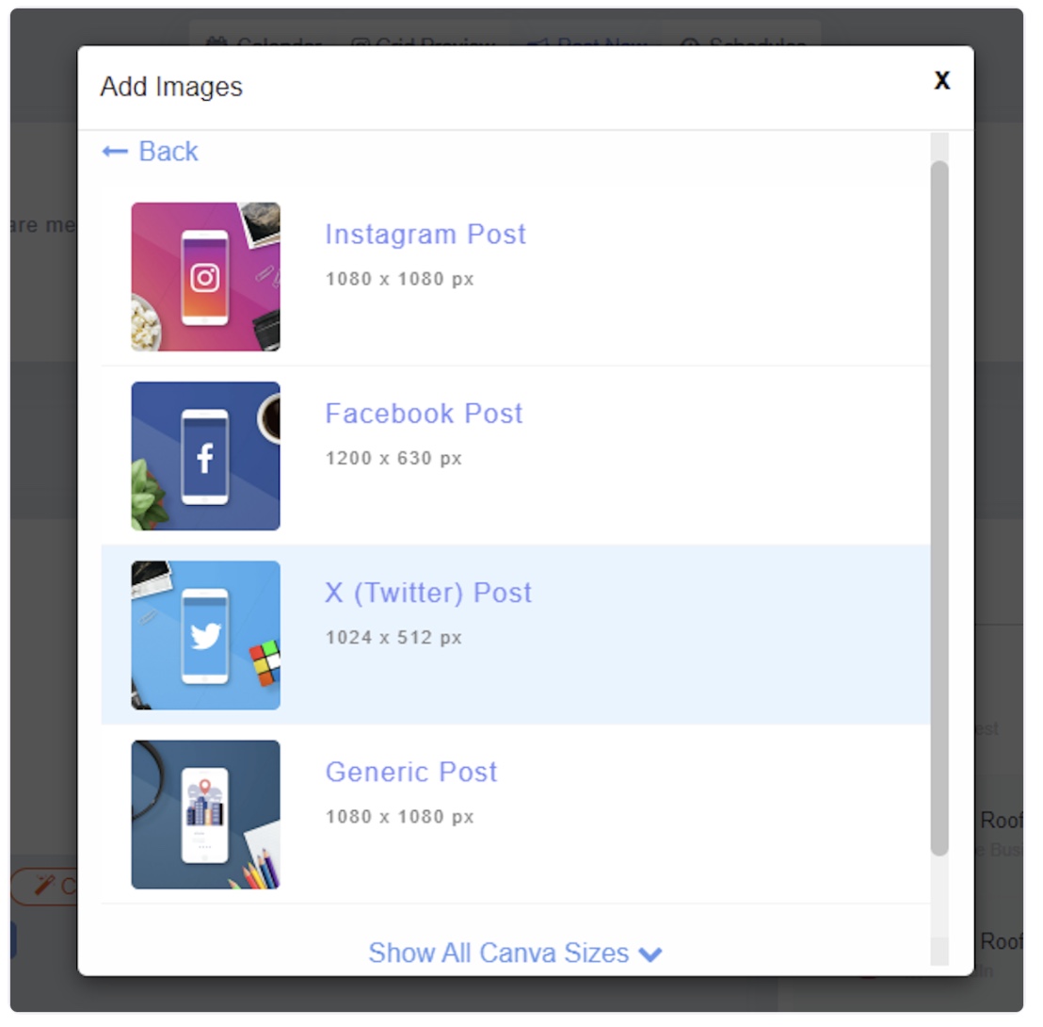Viewport: 1043px width, 1027px height.
Task: Select the Twitter bird thumbnail
Action: tap(205, 635)
